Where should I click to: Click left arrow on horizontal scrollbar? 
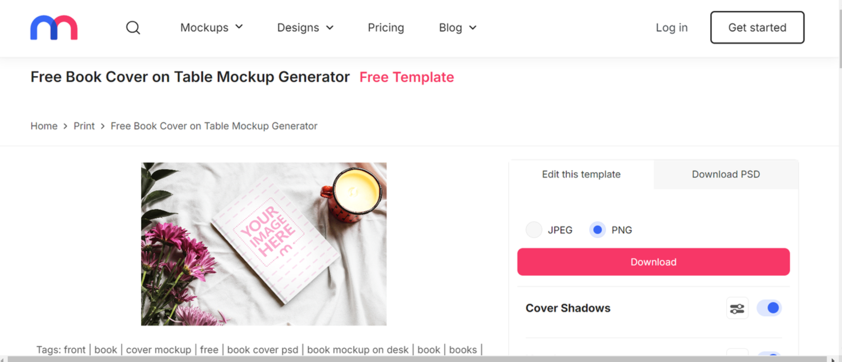point(3,359)
